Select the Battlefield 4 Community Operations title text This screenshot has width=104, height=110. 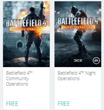[19, 79]
